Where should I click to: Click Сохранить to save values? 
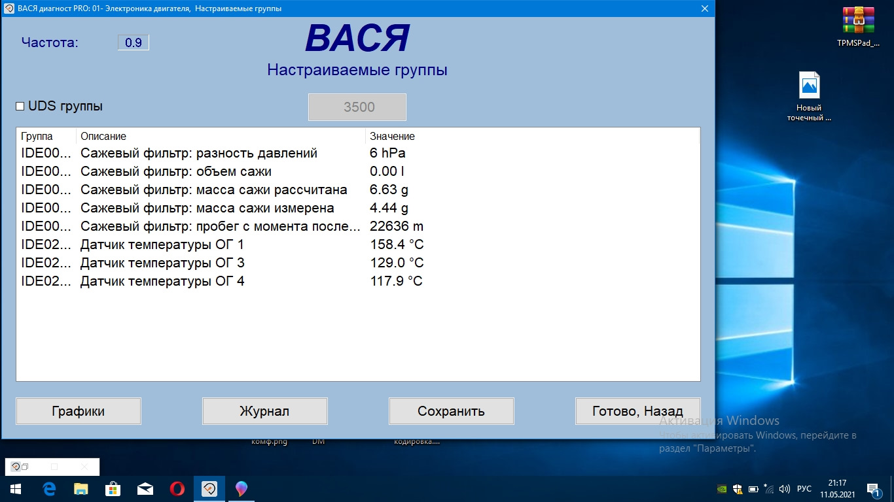tap(452, 411)
